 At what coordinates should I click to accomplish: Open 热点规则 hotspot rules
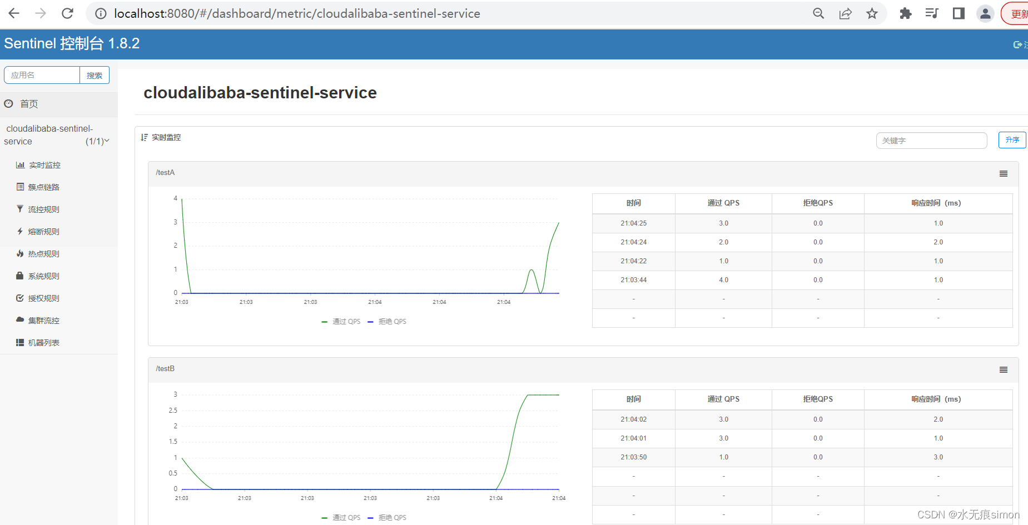tap(44, 254)
